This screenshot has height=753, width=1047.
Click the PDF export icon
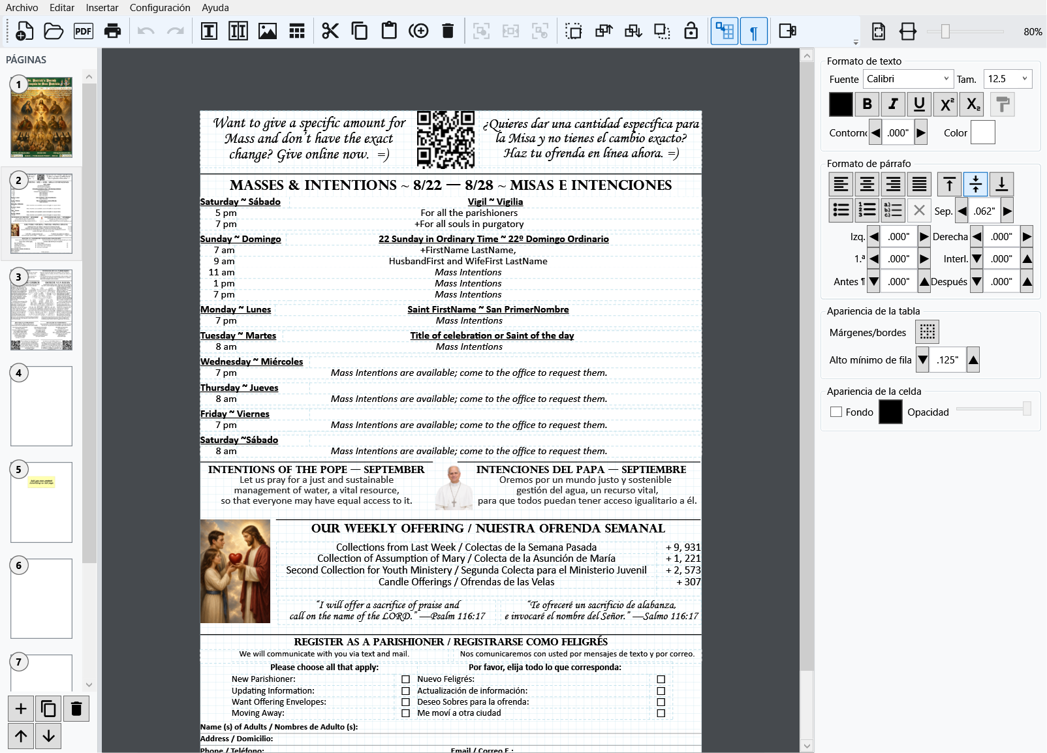[83, 31]
